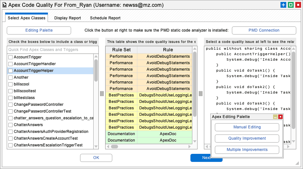
Task: Choose Manual Editing in palette
Action: pos(247,127)
